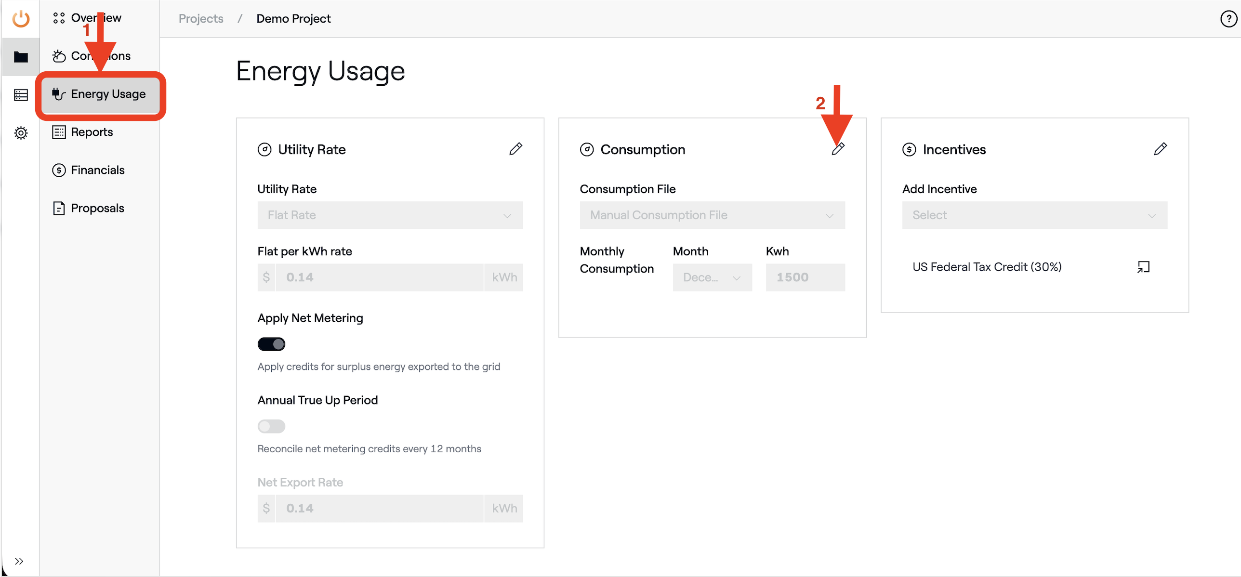1241x577 pixels.
Task: Expand sidebar with double chevron button
Action: pyautogui.click(x=19, y=561)
